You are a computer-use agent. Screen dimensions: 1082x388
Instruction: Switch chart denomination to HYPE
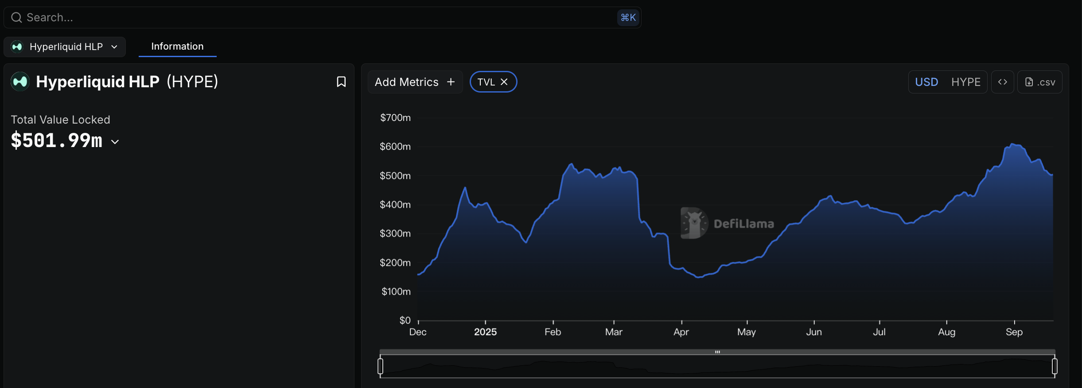(965, 82)
